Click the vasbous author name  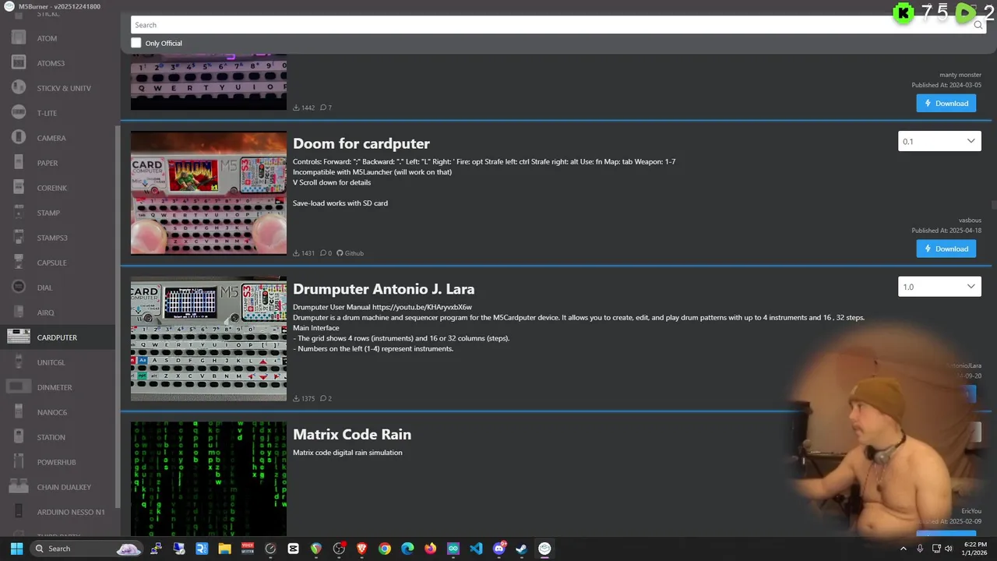(x=970, y=221)
